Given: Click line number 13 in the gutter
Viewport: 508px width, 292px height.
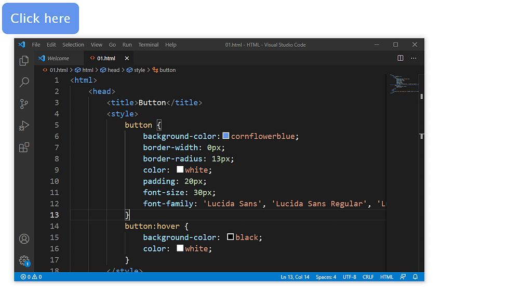Looking at the screenshot, I should (55, 215).
